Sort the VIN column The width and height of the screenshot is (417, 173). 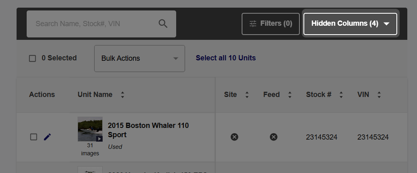click(x=379, y=95)
